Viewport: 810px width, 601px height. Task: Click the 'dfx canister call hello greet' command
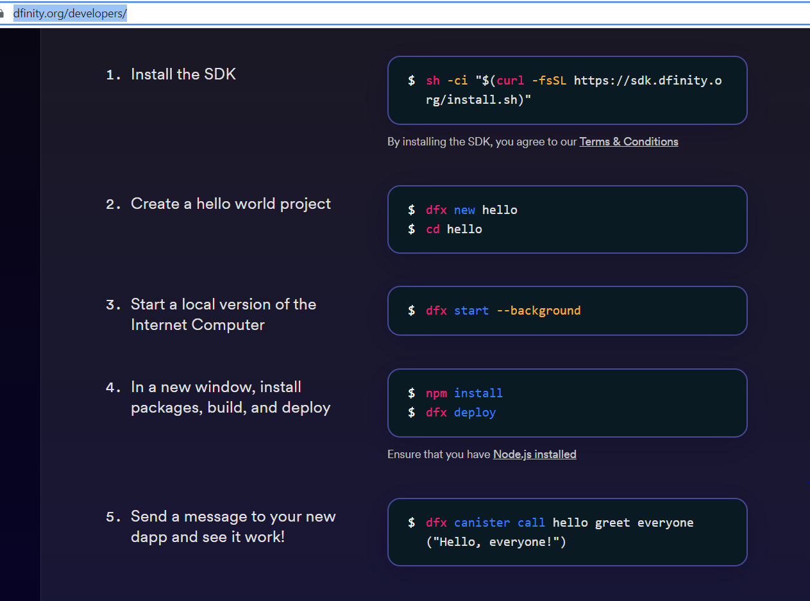(550, 523)
